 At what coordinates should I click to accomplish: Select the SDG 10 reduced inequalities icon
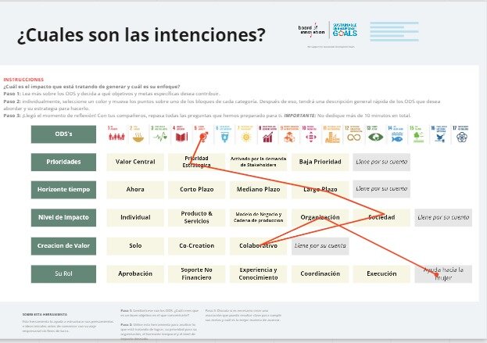click(310, 134)
